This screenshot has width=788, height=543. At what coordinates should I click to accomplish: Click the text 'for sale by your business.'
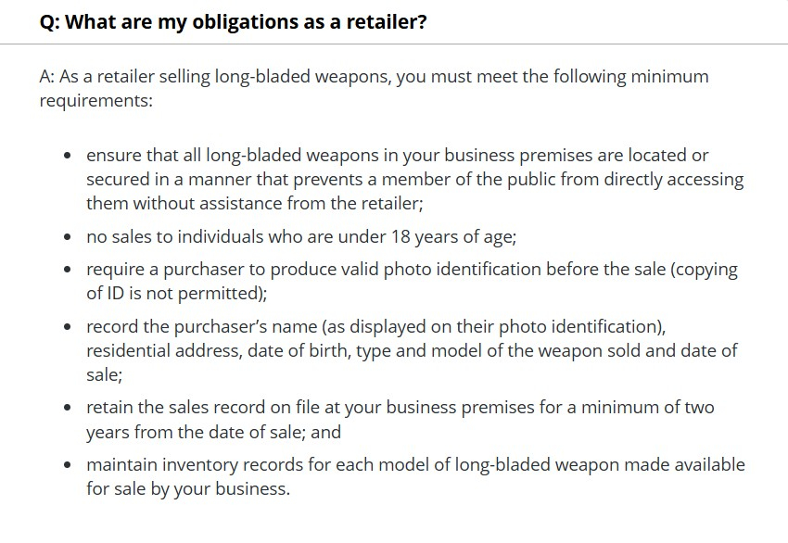coord(188,488)
